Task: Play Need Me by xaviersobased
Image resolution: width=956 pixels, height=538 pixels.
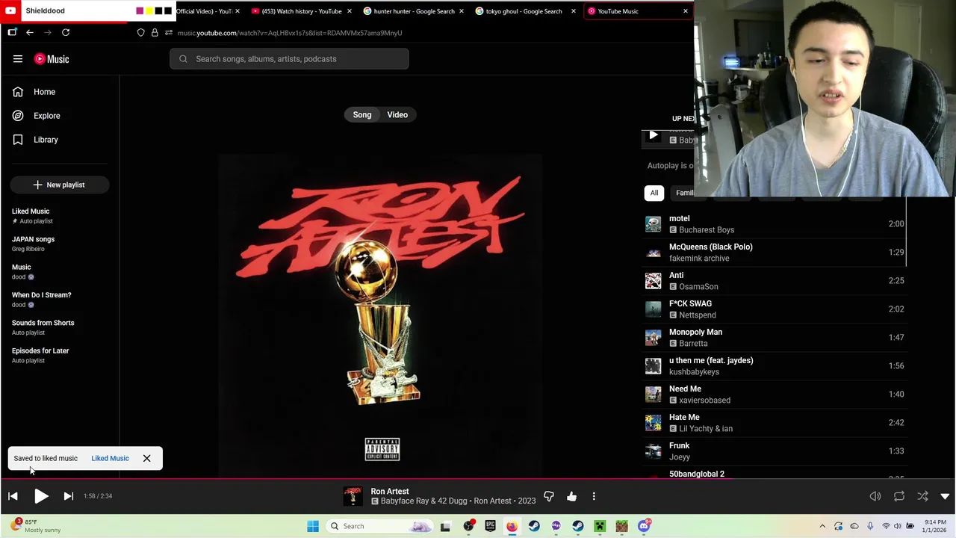Action: (x=775, y=395)
